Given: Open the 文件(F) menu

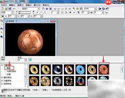Looking at the screenshot, I should 4,5.
